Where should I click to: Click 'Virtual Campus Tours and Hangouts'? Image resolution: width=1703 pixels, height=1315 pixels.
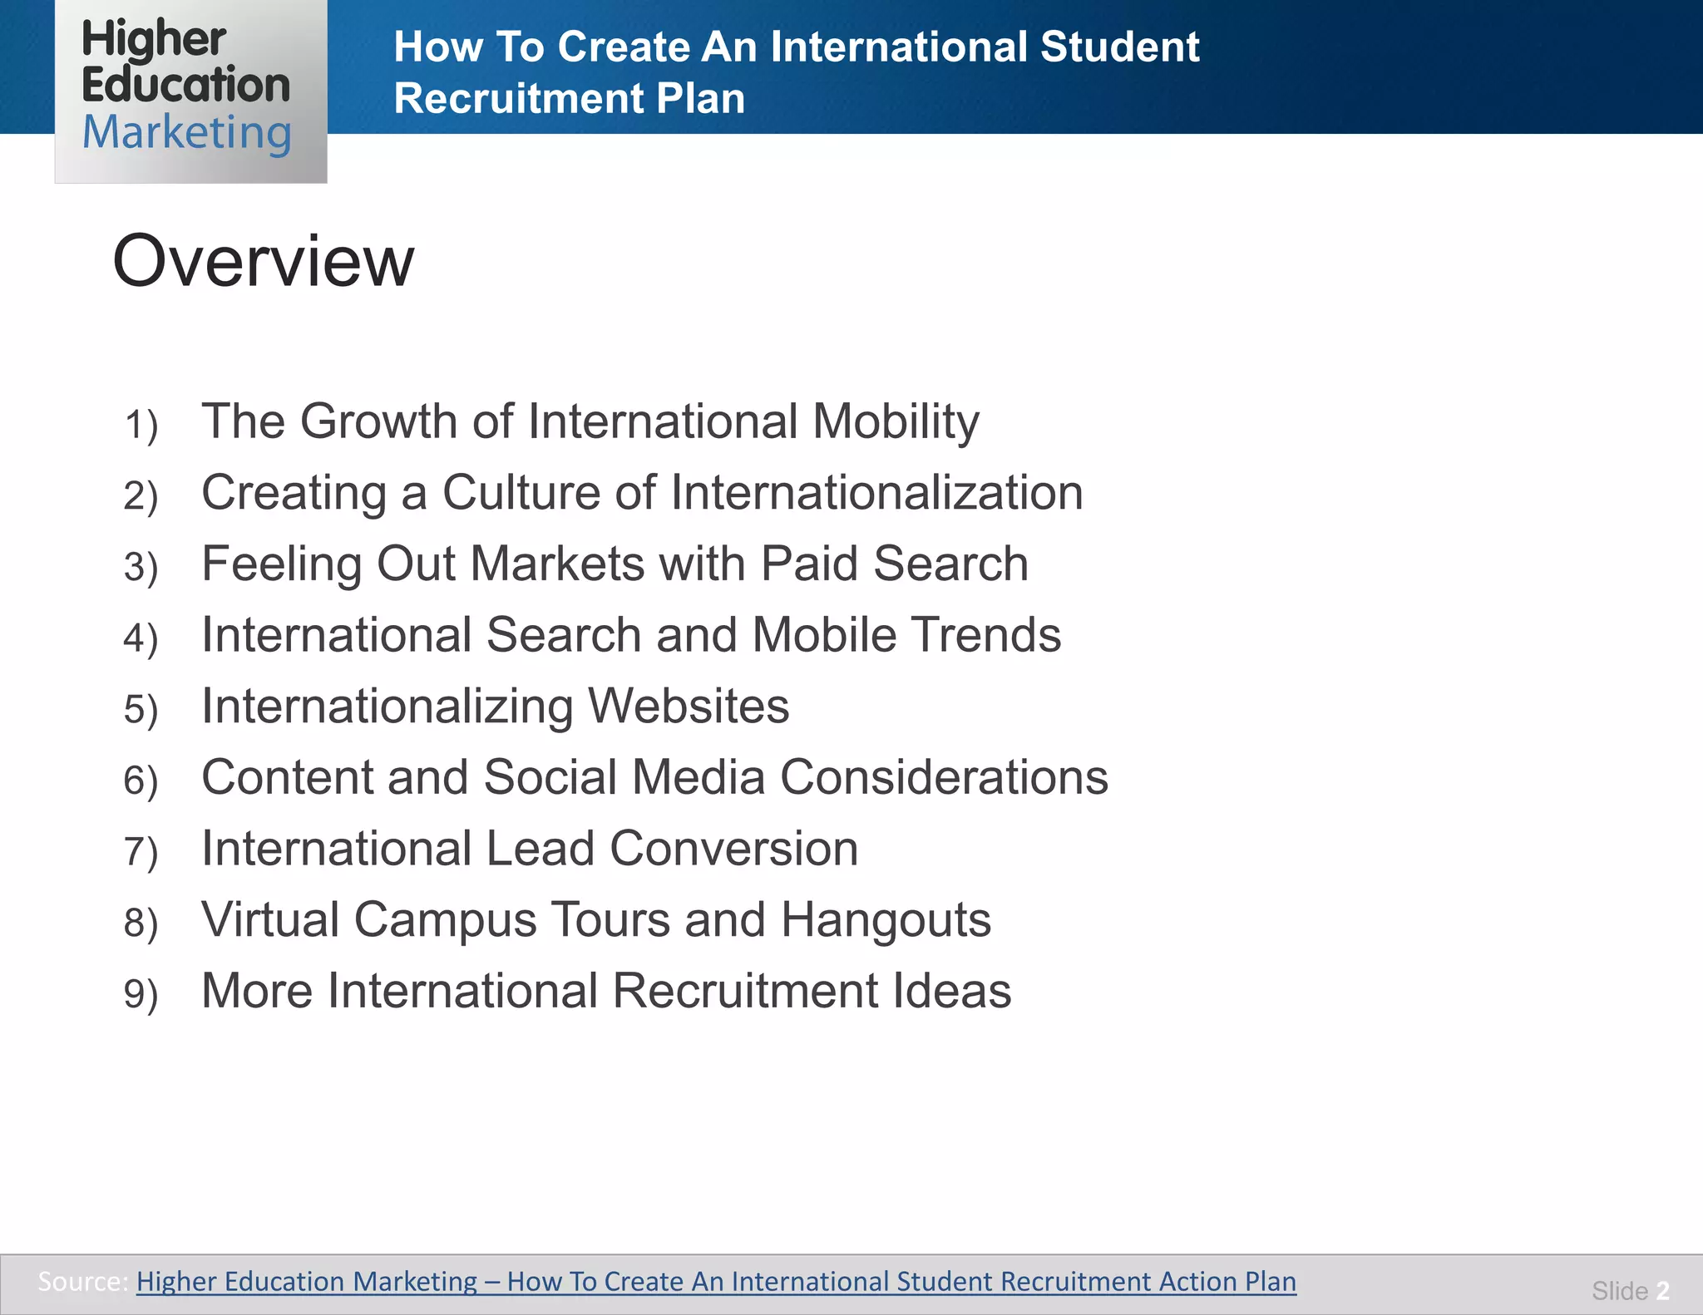click(x=596, y=920)
